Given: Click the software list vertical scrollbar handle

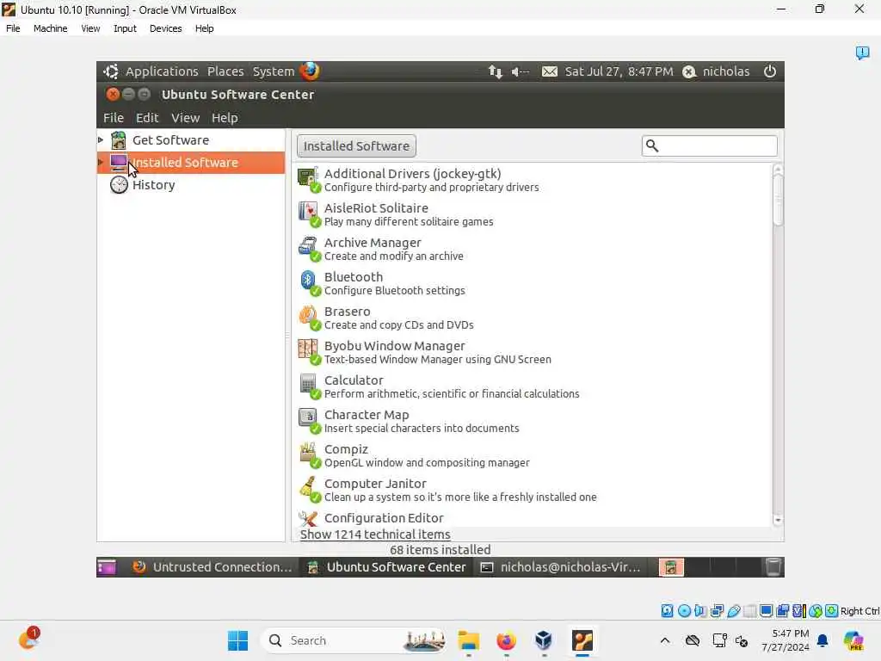Looking at the screenshot, I should click(778, 199).
